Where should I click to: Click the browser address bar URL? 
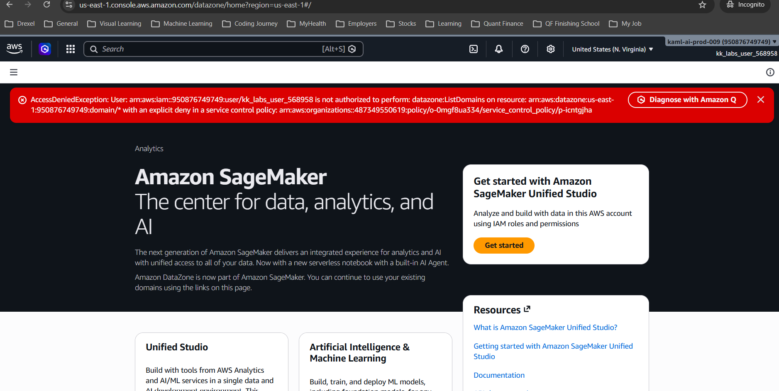point(195,5)
